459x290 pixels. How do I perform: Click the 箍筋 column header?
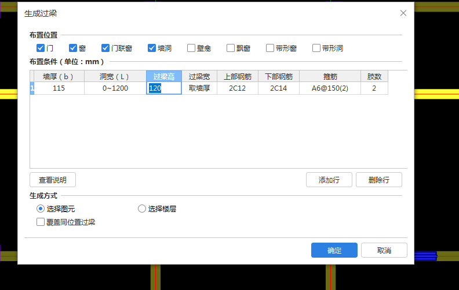point(330,76)
